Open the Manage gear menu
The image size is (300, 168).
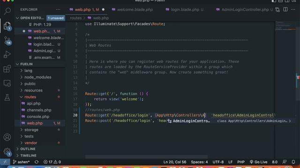[x=7, y=152]
